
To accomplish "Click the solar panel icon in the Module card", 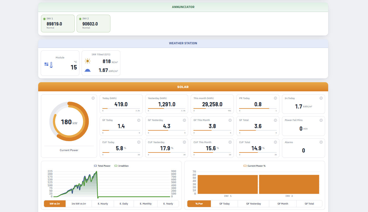I will [46, 64].
